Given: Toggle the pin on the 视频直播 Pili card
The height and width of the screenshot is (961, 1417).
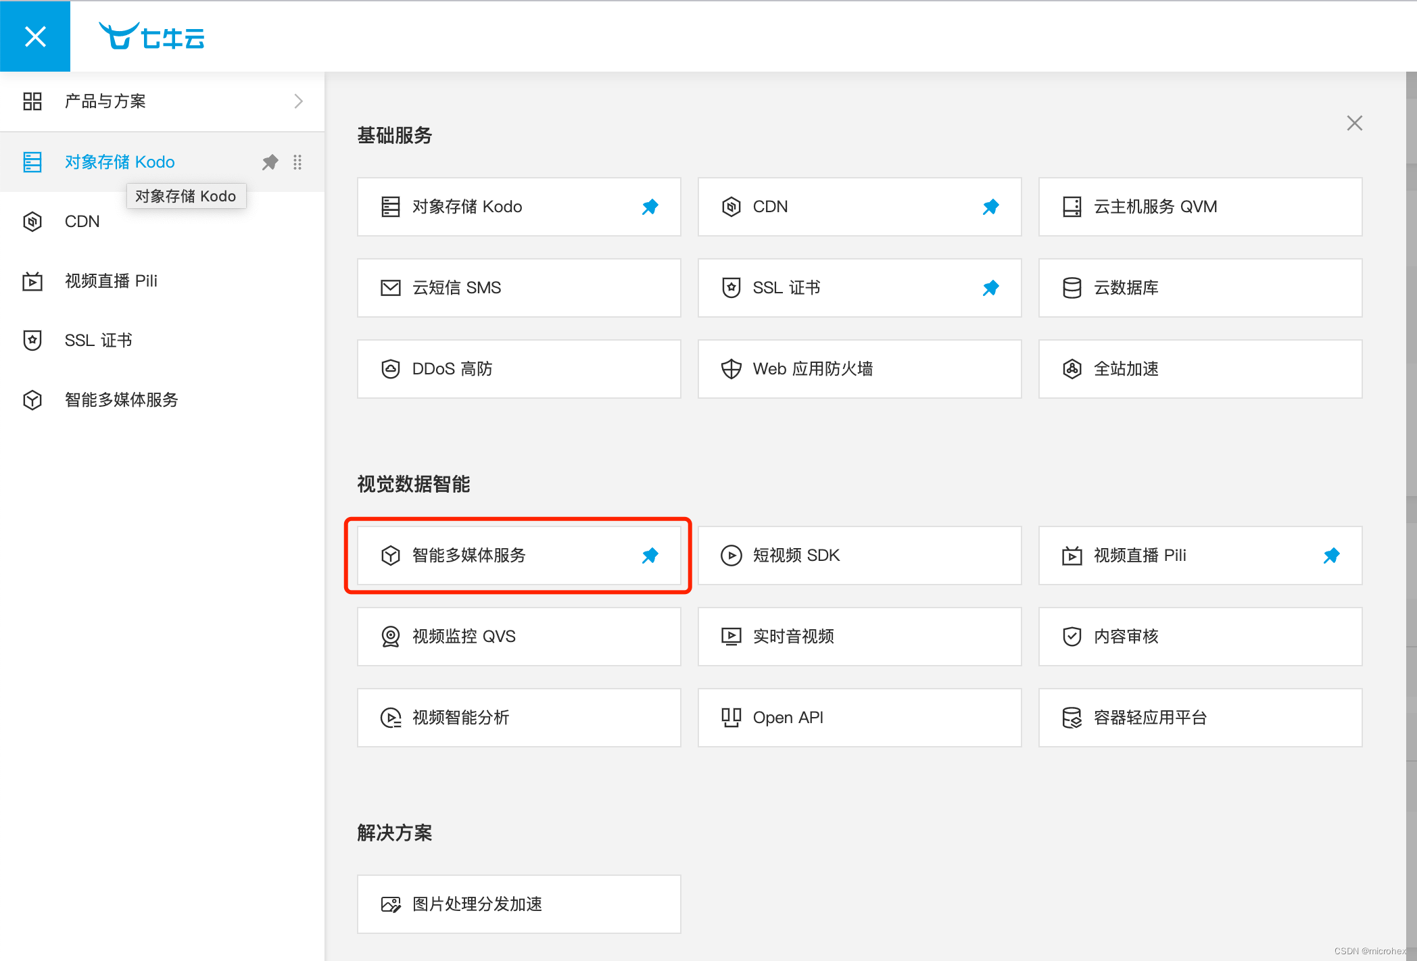Looking at the screenshot, I should 1332,556.
